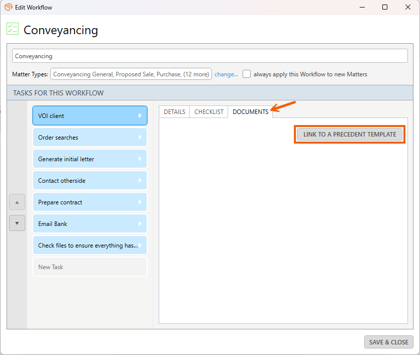Expand the Email Bank task arrow
Image resolution: width=420 pixels, height=355 pixels.
pyautogui.click(x=140, y=224)
